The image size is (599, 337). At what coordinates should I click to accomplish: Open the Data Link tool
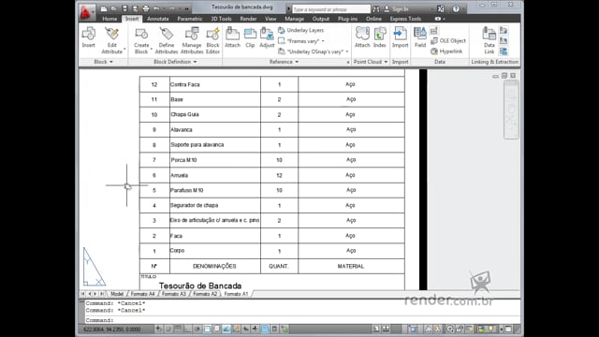pyautogui.click(x=489, y=40)
